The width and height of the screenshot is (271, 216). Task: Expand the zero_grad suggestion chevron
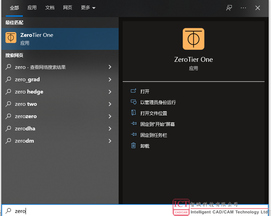(110, 79)
